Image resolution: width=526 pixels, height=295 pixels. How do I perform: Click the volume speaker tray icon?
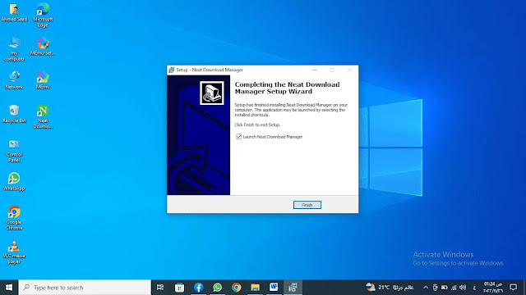coord(463,288)
